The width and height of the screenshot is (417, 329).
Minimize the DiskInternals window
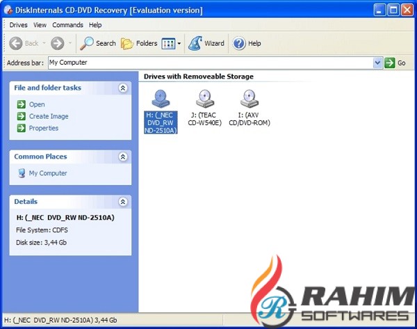[x=379, y=10]
